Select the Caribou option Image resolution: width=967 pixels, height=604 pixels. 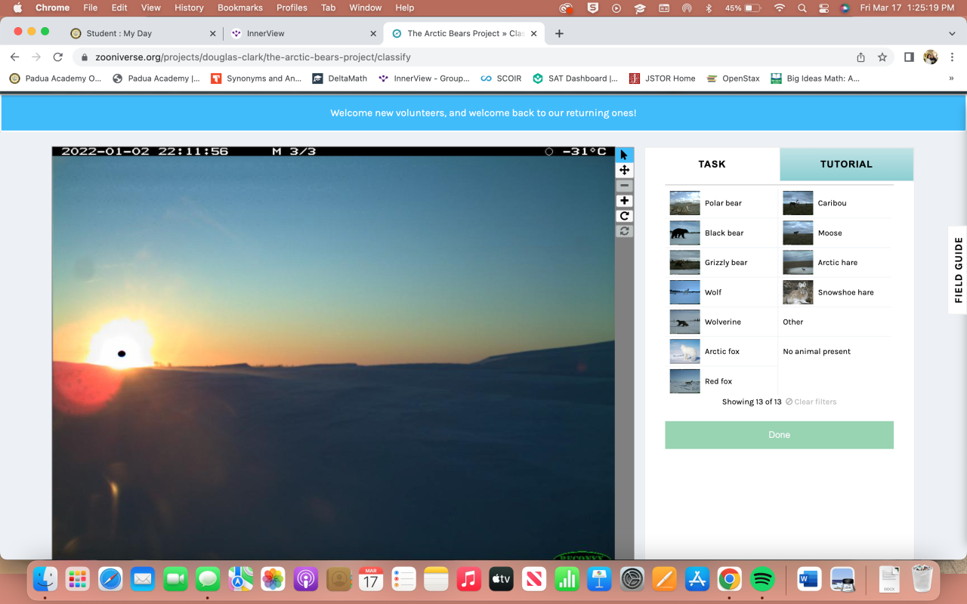(836, 203)
